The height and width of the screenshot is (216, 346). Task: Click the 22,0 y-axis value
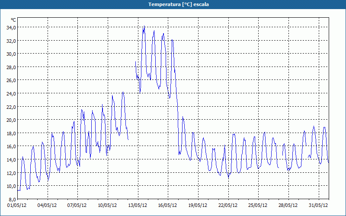[x=11, y=107]
